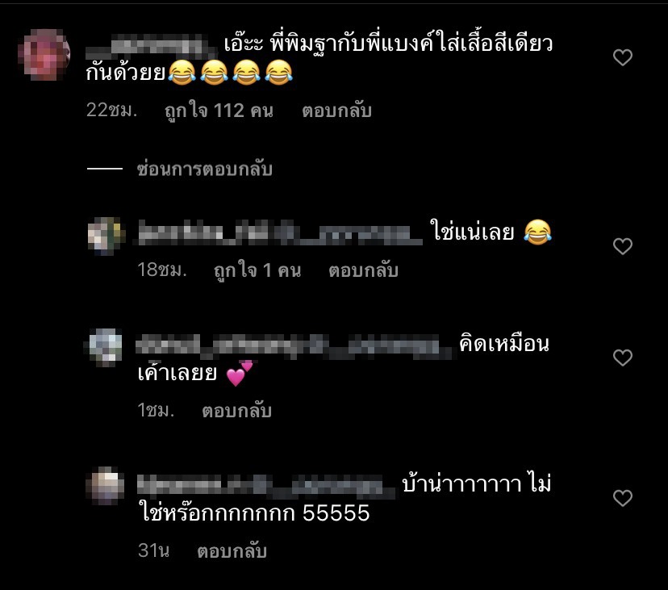
Task: Like the 'บ้าน่าาาาาาา' reply
Action: 622,498
